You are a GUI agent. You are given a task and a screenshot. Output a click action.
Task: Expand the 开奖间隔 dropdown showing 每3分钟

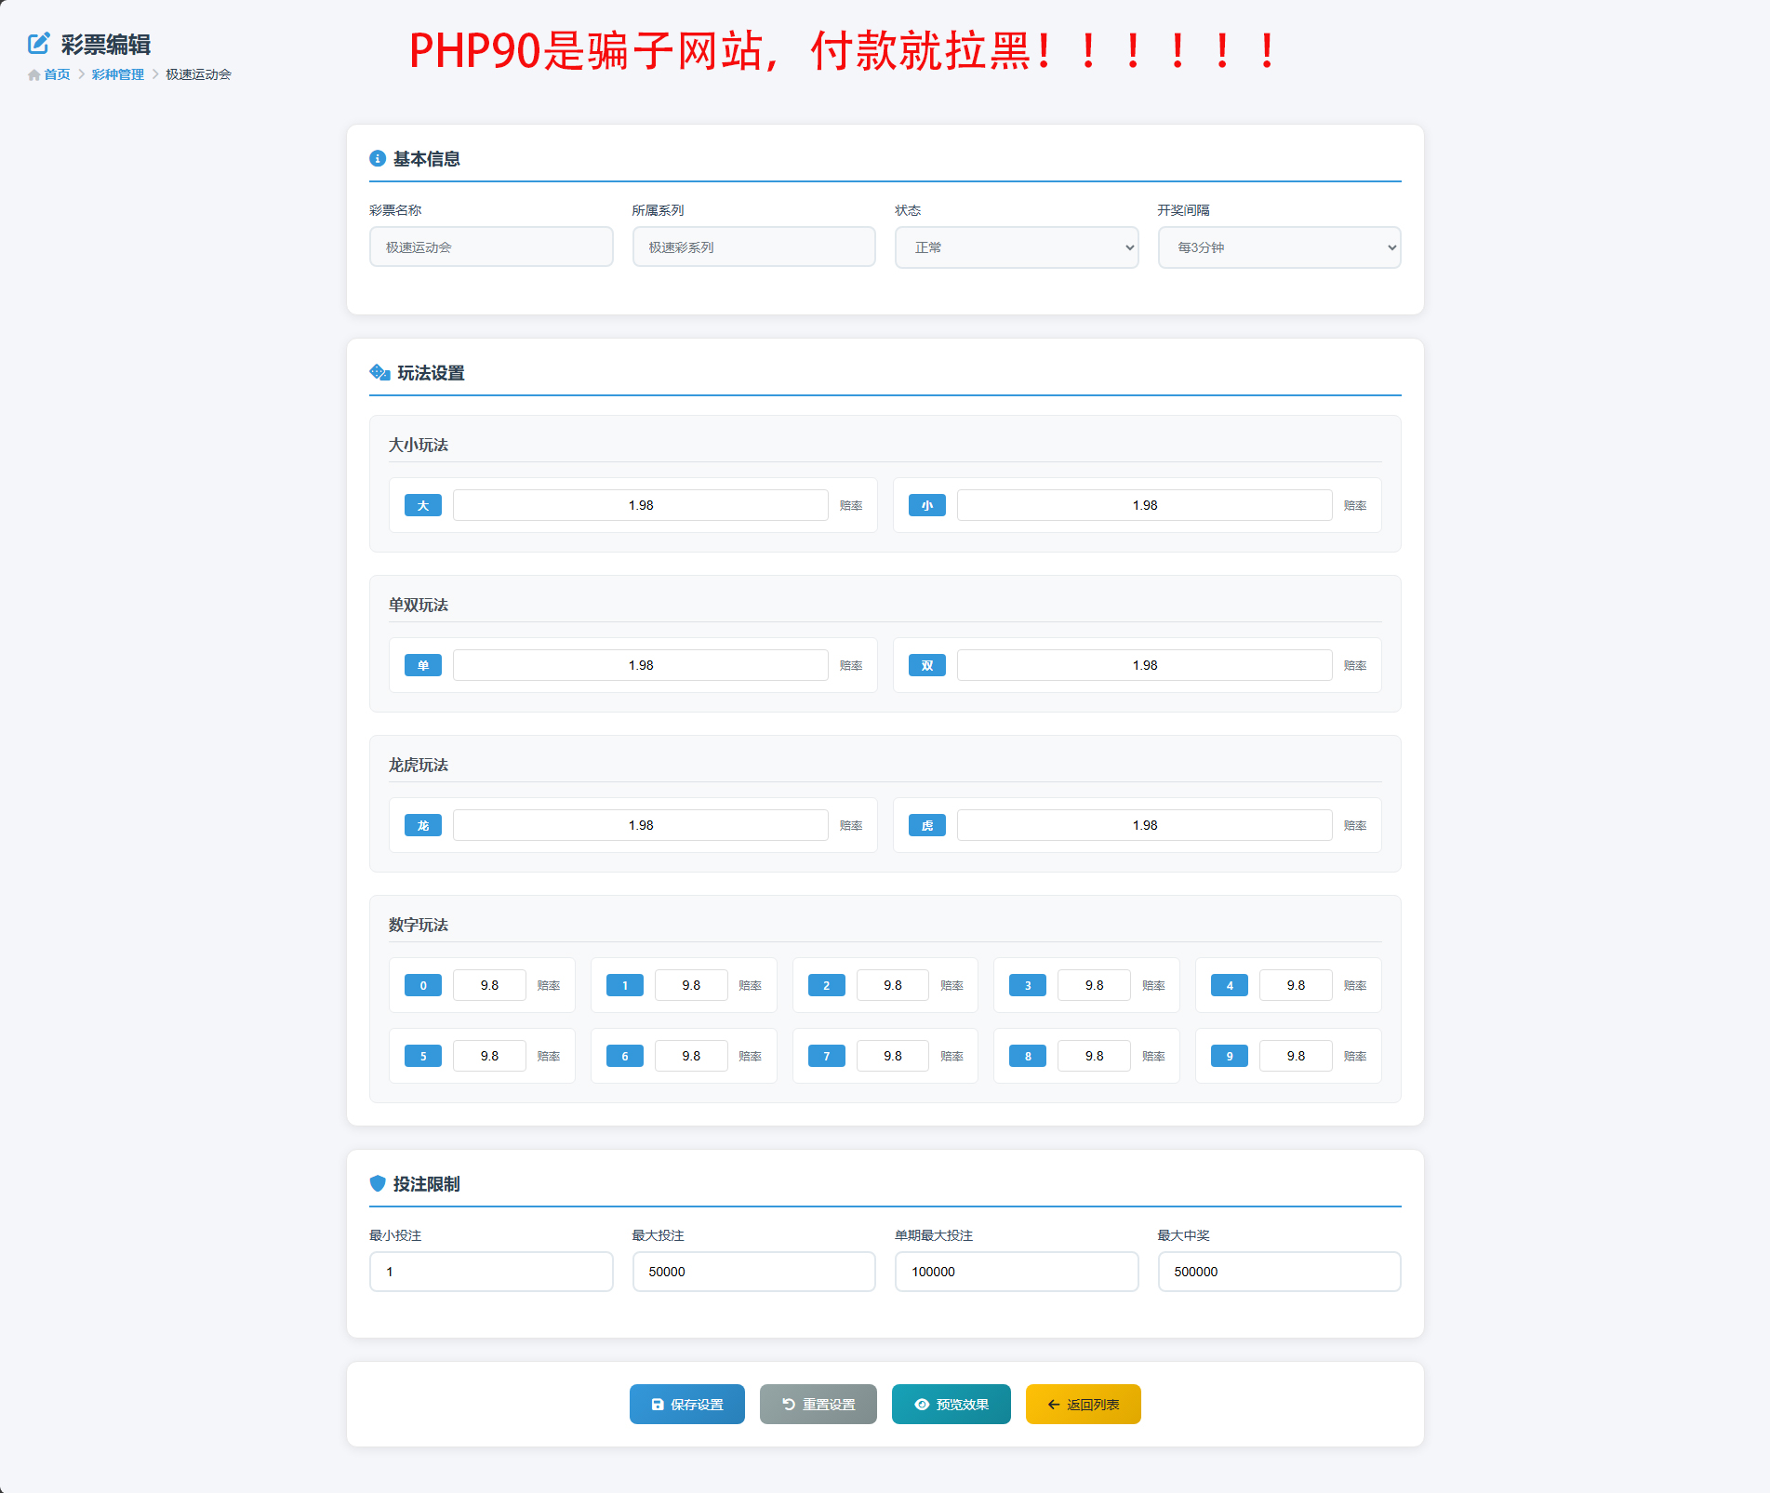[x=1278, y=247]
